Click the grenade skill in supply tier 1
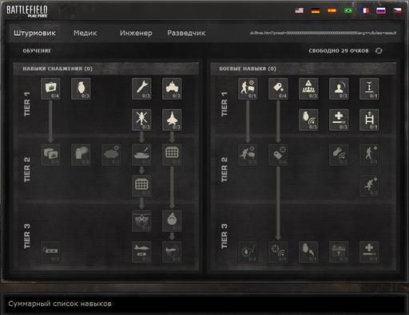Screen dimensions: 409x315 [81, 89]
